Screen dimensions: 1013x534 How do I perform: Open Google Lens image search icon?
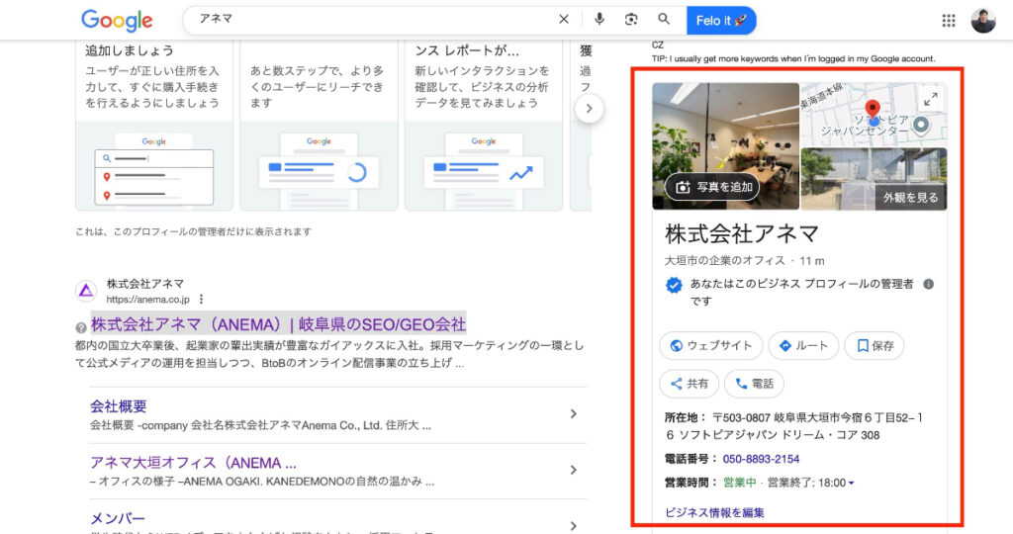[631, 20]
